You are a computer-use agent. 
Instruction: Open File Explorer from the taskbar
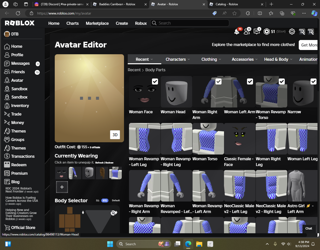point(199,244)
